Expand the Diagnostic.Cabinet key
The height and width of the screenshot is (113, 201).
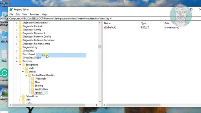click(17, 26)
